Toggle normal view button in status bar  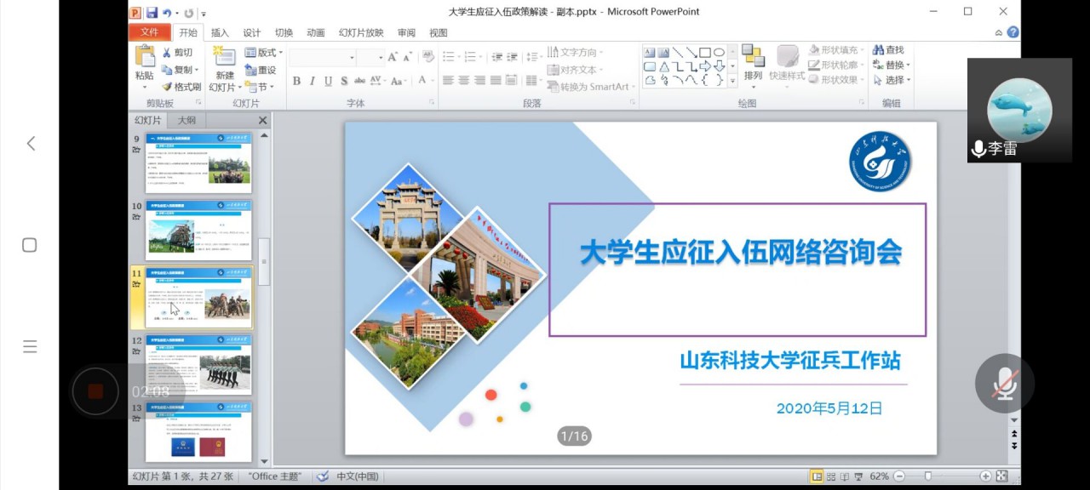pyautogui.click(x=817, y=476)
